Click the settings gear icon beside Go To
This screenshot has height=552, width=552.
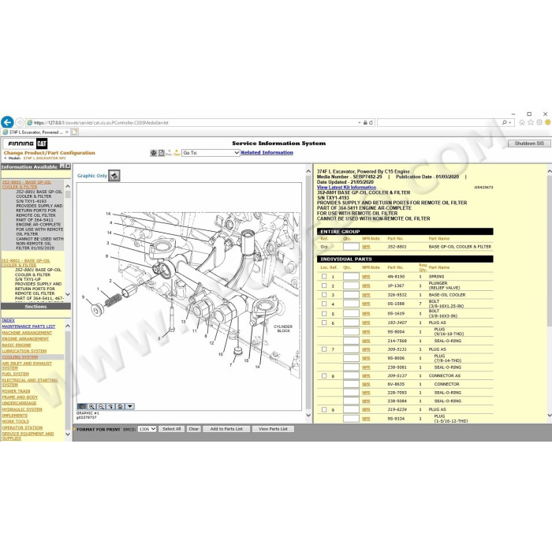point(154,153)
